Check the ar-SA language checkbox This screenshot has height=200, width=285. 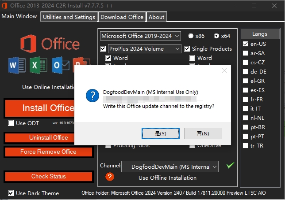245,53
